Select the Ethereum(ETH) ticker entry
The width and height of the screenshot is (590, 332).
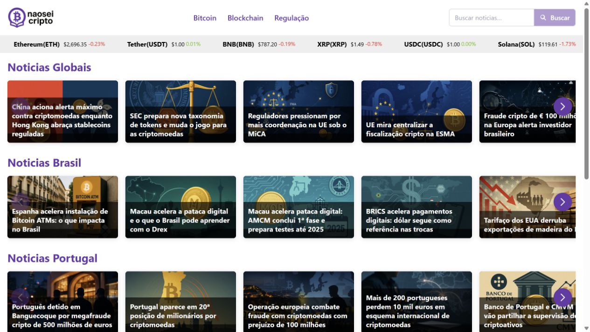[59, 44]
